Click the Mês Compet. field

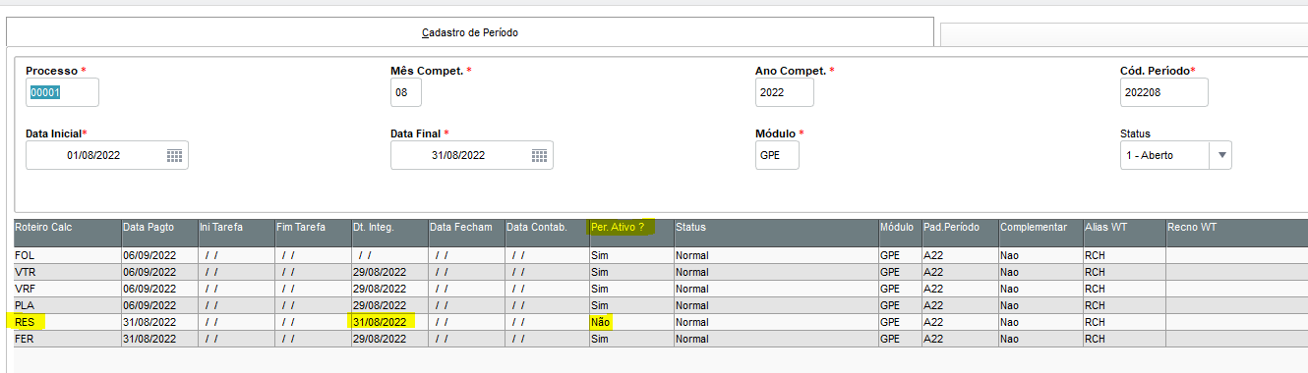(x=405, y=92)
